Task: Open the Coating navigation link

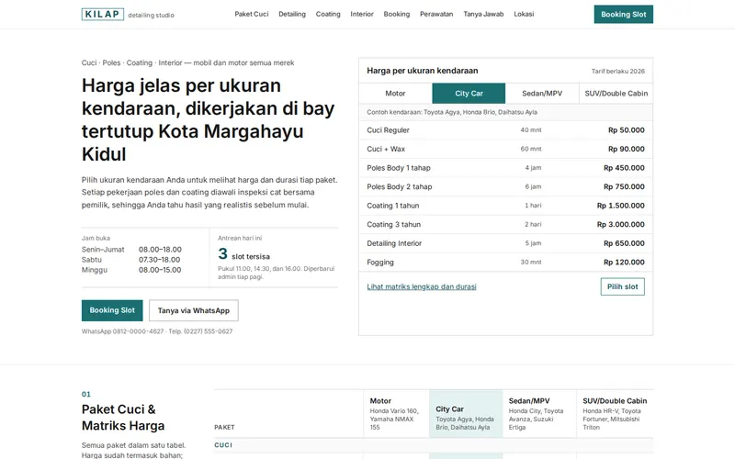Action: coord(328,14)
